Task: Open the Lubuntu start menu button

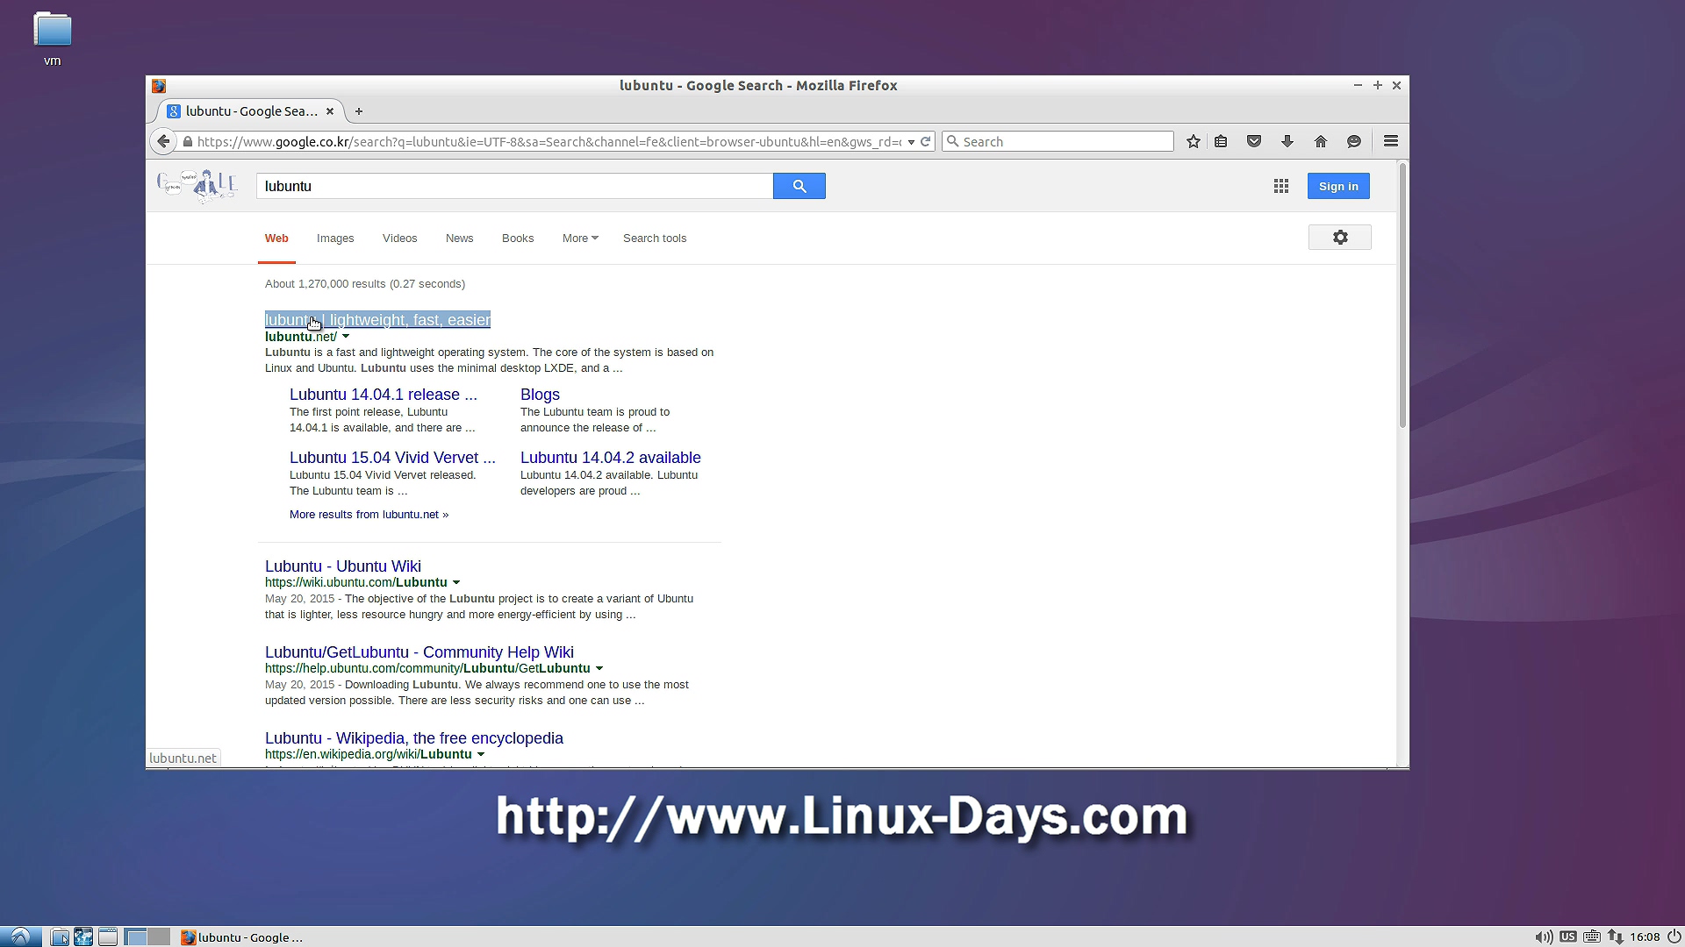Action: pos(20,936)
